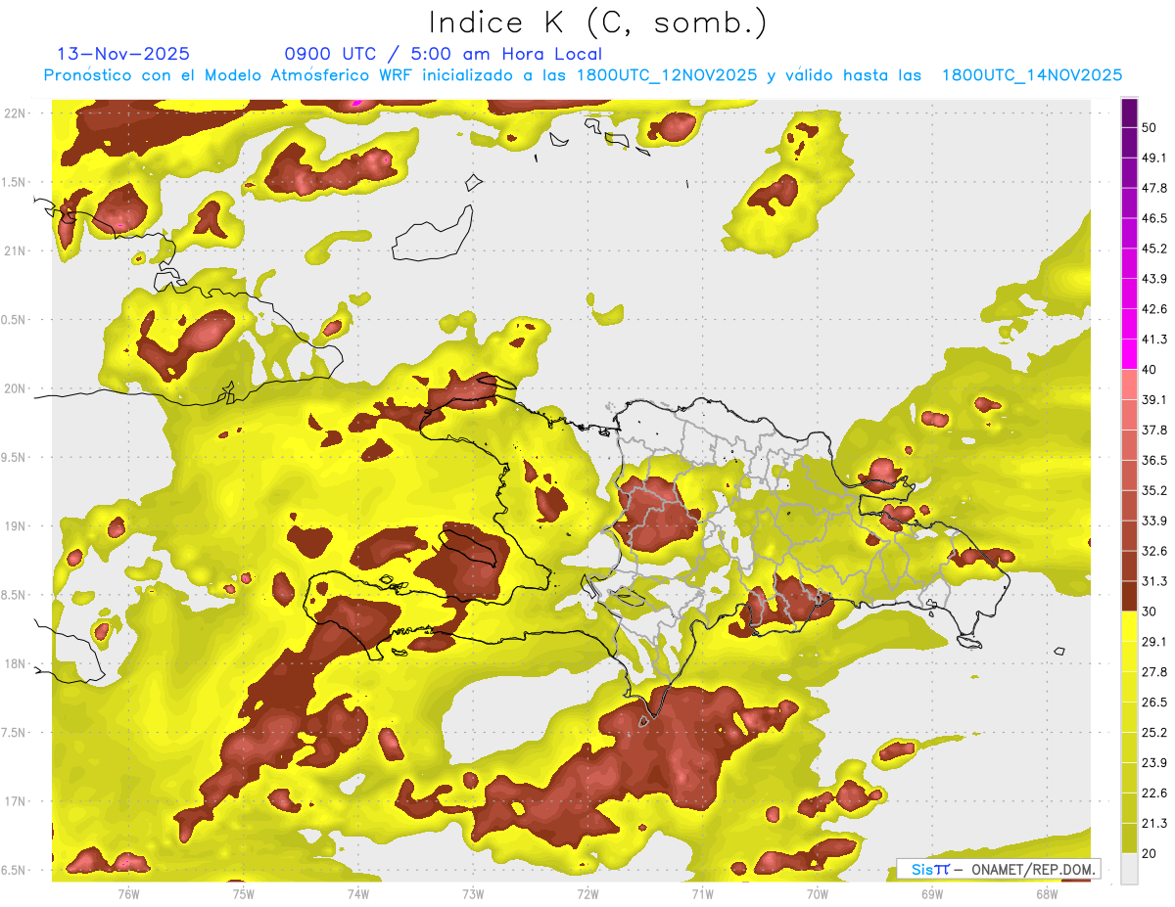Screen dimensions: 1175x907
Task: Click the '18N' latitude label
Action: coord(15,664)
